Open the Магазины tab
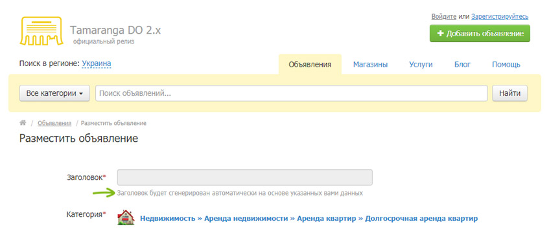This screenshot has height=233, width=549. 370,65
